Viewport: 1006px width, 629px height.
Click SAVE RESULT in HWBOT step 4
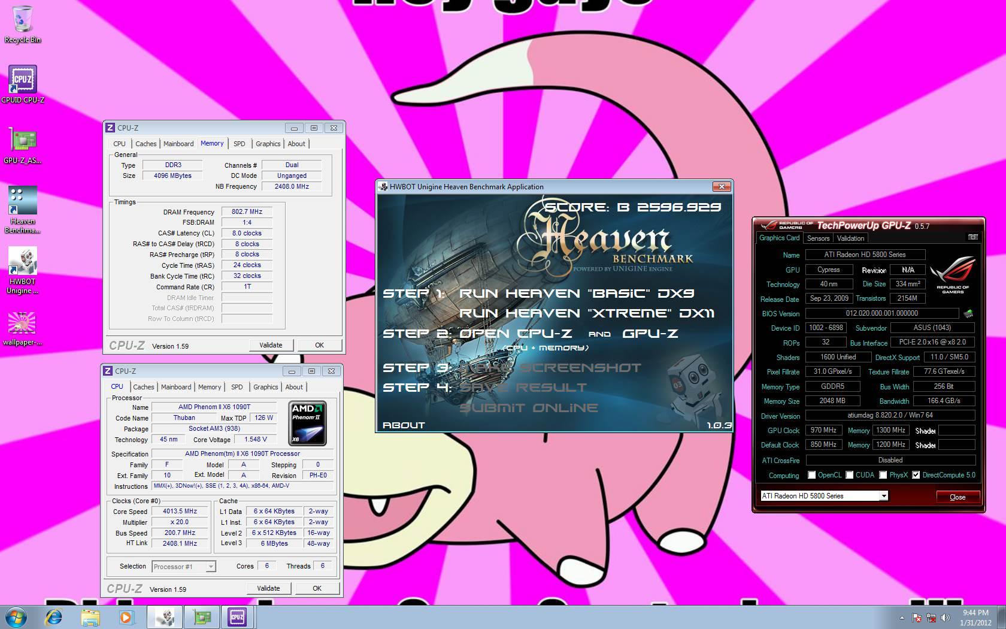(523, 388)
